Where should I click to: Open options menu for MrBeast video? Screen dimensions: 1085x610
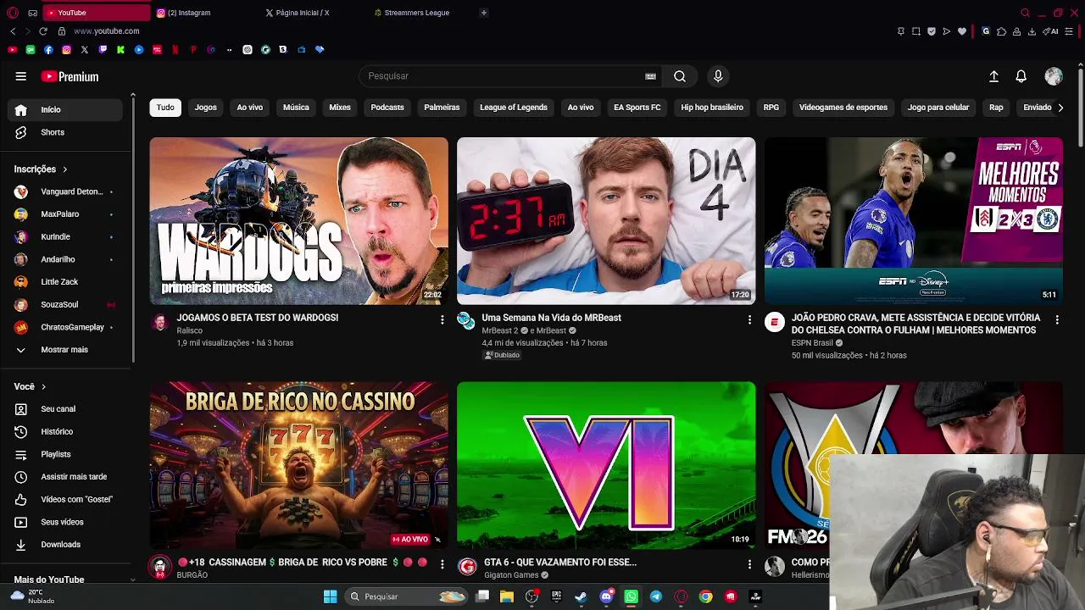point(749,319)
